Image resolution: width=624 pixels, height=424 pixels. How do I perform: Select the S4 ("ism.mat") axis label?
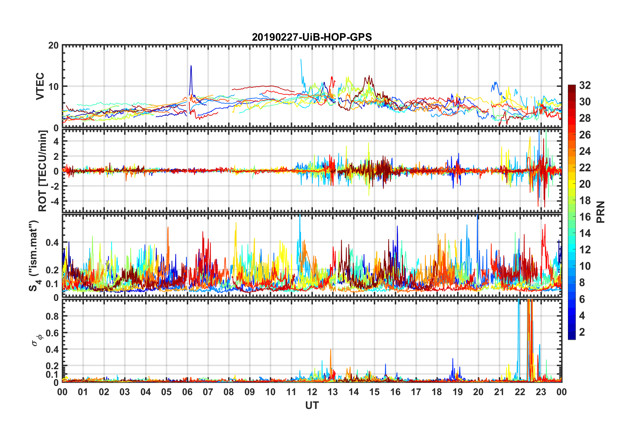[34, 255]
